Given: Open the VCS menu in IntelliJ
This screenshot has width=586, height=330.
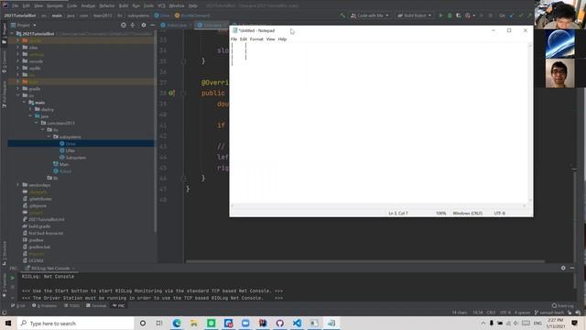Looking at the screenshot, I should (161, 5).
